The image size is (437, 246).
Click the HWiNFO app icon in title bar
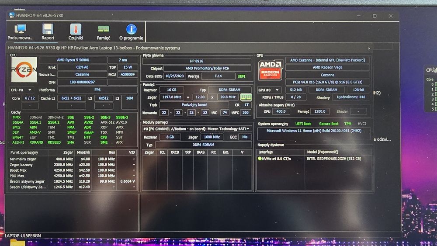coord(11,15)
